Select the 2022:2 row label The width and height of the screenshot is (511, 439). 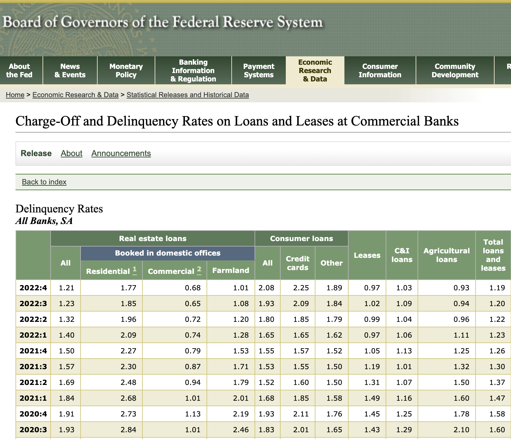click(x=33, y=319)
